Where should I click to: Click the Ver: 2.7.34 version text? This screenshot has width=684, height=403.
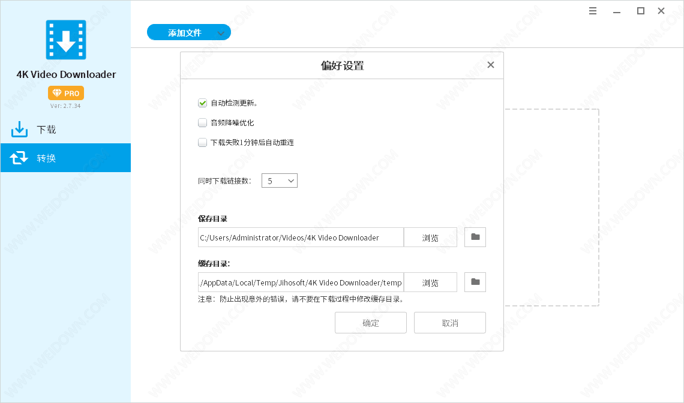coord(65,106)
